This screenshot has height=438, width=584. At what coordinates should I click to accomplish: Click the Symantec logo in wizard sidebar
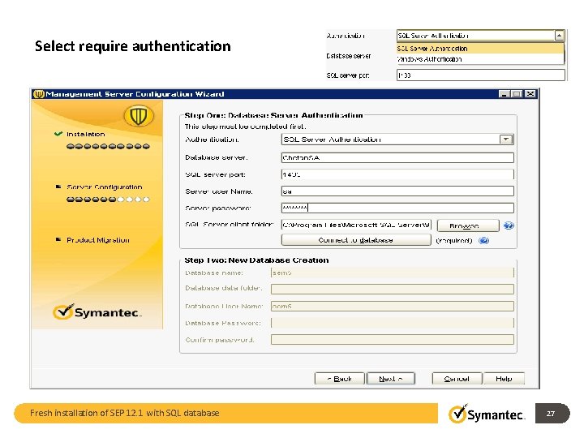[x=97, y=312]
